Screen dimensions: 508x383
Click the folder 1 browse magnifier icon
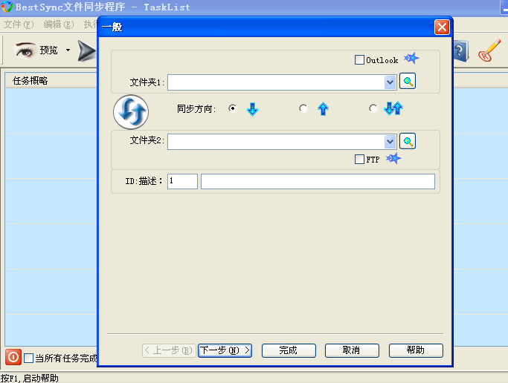(x=408, y=82)
